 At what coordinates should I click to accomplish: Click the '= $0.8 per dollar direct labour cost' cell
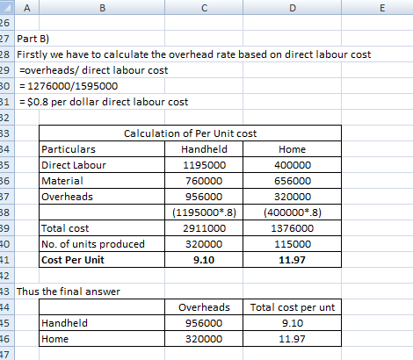pos(104,102)
